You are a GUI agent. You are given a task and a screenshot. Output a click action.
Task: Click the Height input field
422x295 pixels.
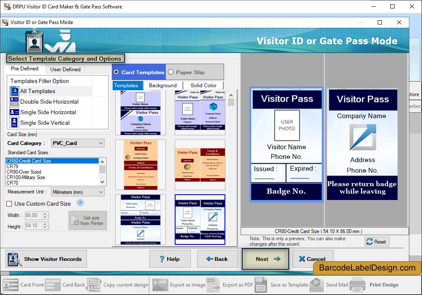pyautogui.click(x=34, y=226)
